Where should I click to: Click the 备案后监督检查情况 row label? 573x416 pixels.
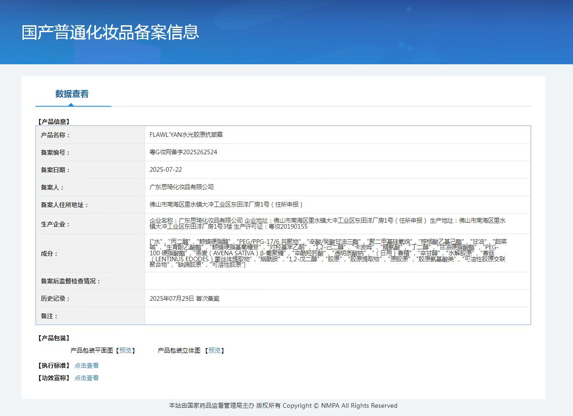(x=71, y=281)
